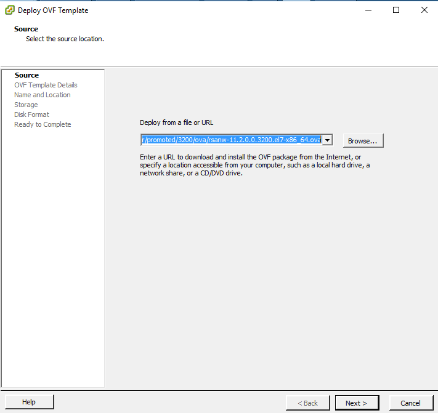Click the "Deploy from a file or URL" label

point(177,122)
